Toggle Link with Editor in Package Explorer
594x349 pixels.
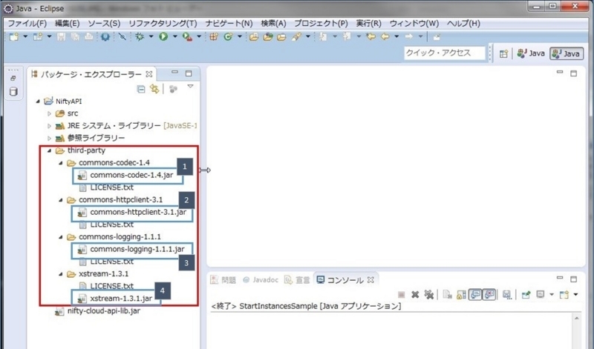click(154, 89)
